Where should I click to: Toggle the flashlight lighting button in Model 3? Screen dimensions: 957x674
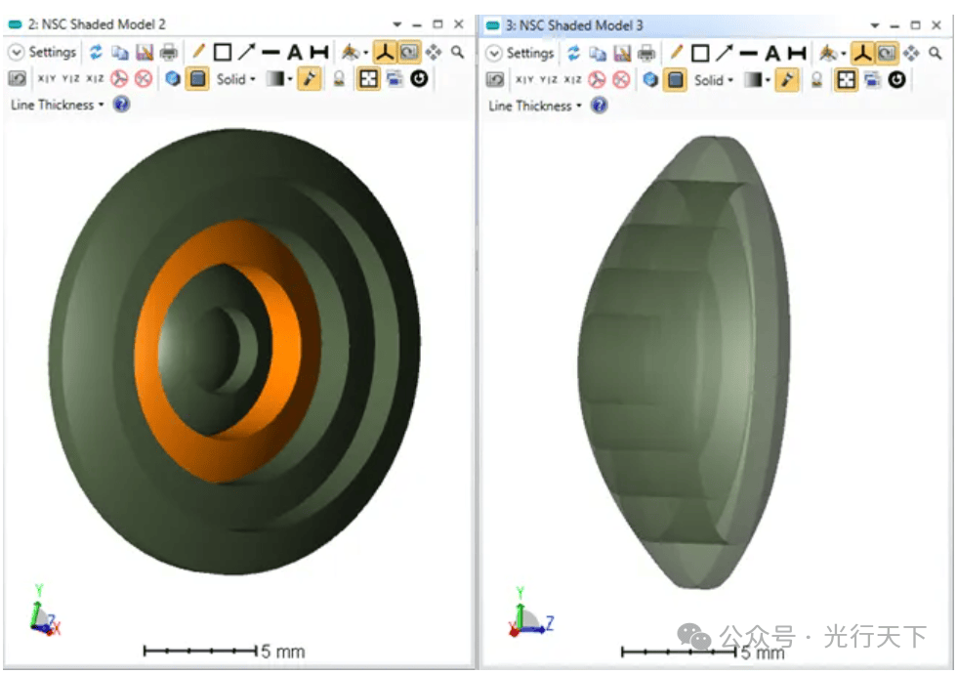(786, 80)
